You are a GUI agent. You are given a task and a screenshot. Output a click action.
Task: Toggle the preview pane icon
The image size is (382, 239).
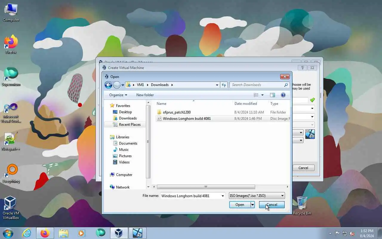click(272, 95)
